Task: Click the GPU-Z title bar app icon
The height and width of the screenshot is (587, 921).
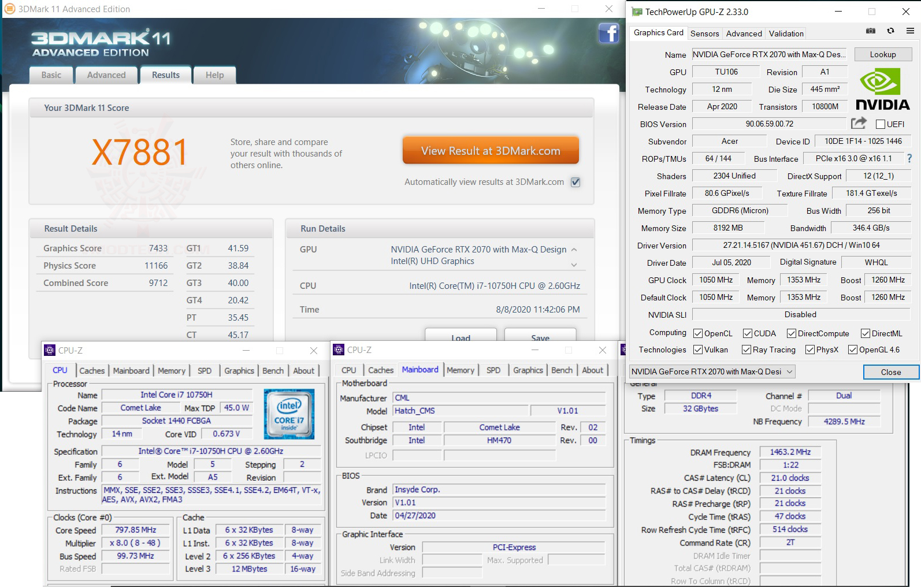Action: pos(637,12)
